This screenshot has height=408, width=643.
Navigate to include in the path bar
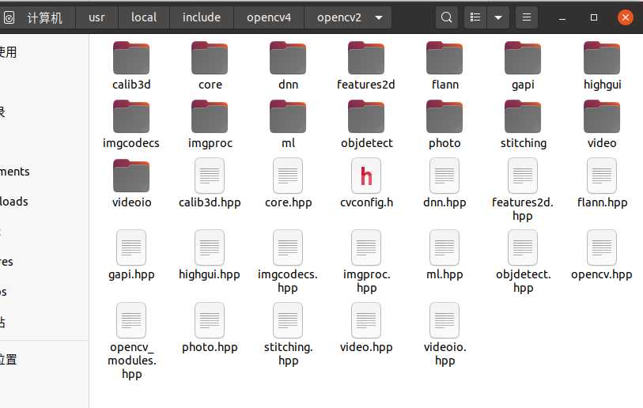[x=202, y=17]
